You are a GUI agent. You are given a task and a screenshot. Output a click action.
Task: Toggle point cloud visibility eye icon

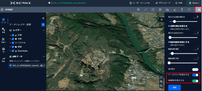pyautogui.click(x=41, y=66)
